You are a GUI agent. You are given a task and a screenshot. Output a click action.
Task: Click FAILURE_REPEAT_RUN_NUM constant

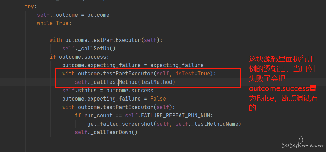[x=177, y=116]
